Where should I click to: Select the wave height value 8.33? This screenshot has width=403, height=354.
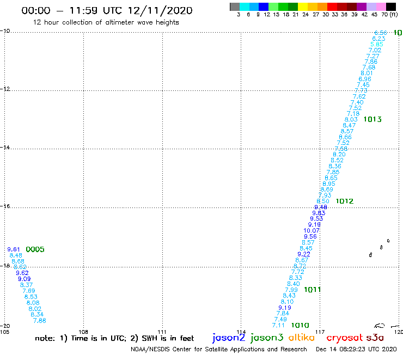click(296, 278)
